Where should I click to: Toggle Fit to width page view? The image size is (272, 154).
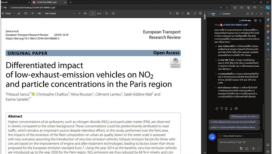85,13
